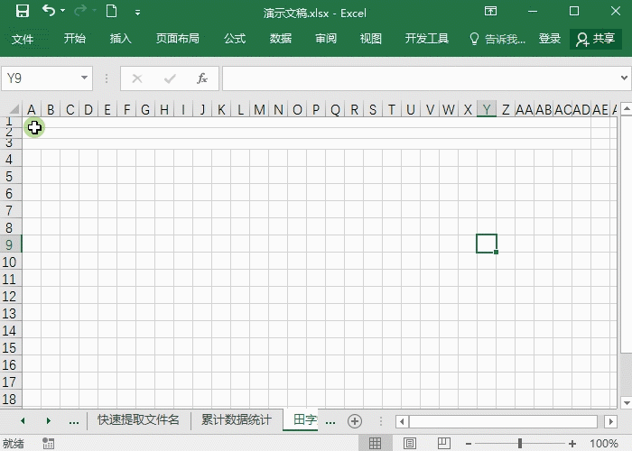The image size is (632, 451).
Task: Click the New blank document icon
Action: pyautogui.click(x=112, y=11)
